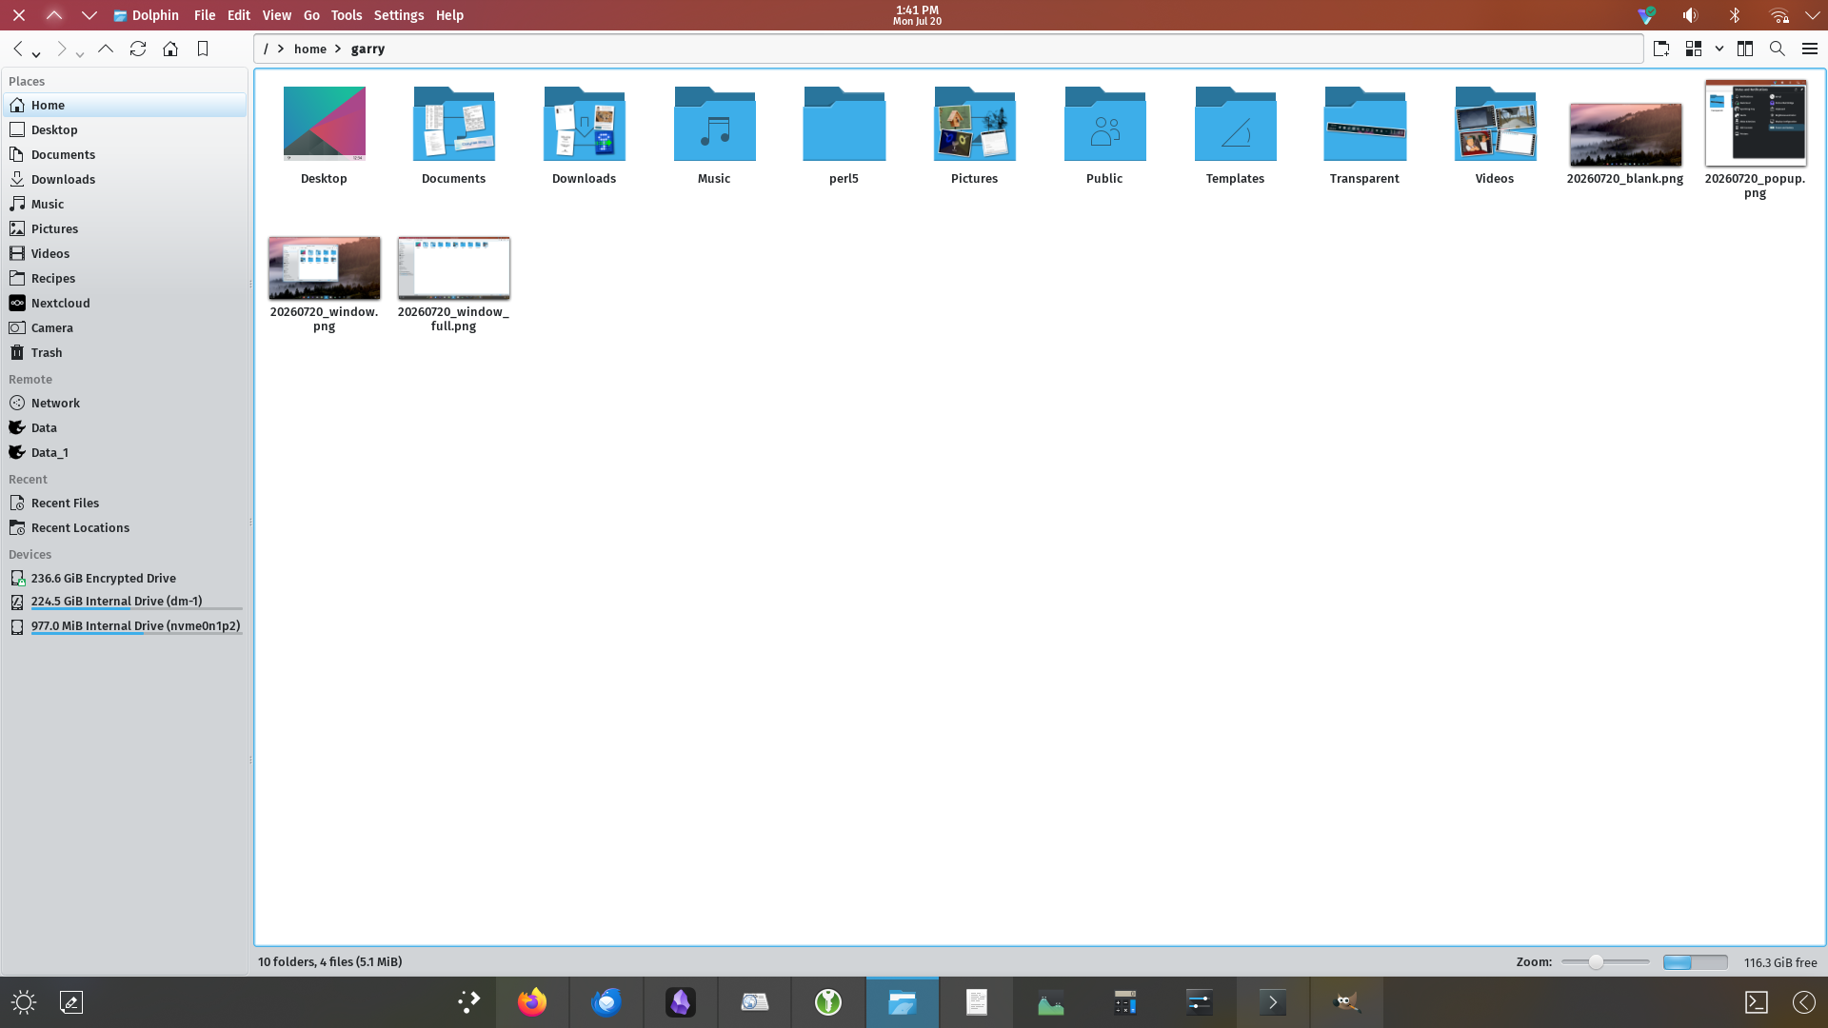
Task: Expand the Forward history dropdown arrow
Action: [x=80, y=54]
